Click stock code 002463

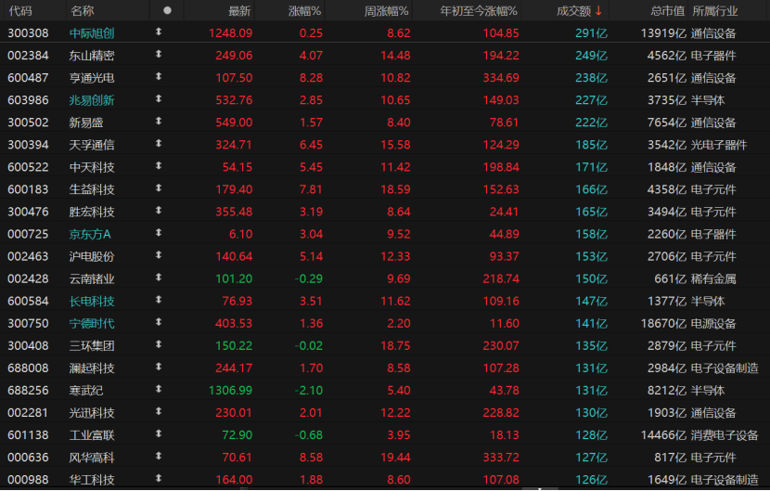(x=28, y=256)
